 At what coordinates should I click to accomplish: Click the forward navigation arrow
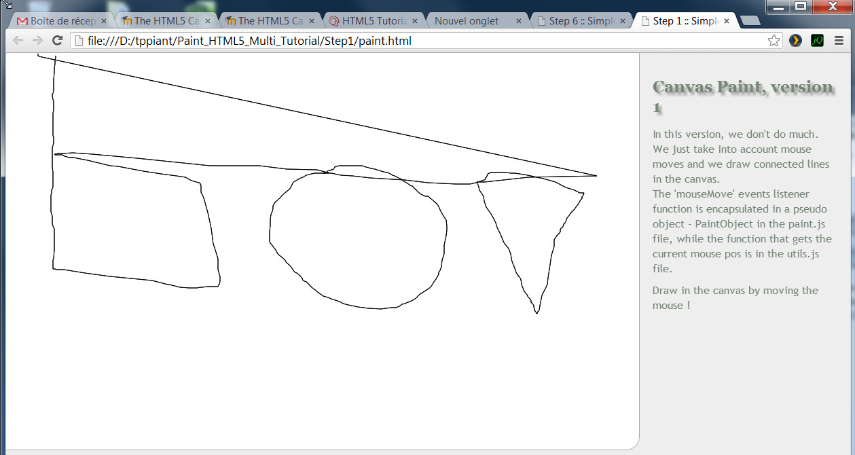point(39,41)
